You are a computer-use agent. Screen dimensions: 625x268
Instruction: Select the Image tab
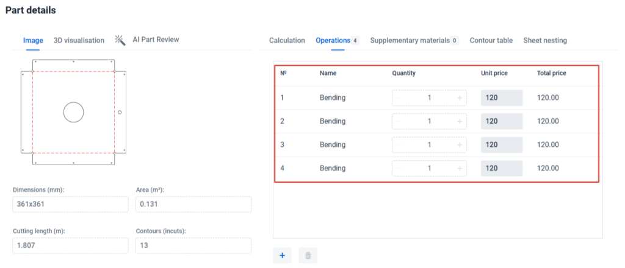coord(33,41)
